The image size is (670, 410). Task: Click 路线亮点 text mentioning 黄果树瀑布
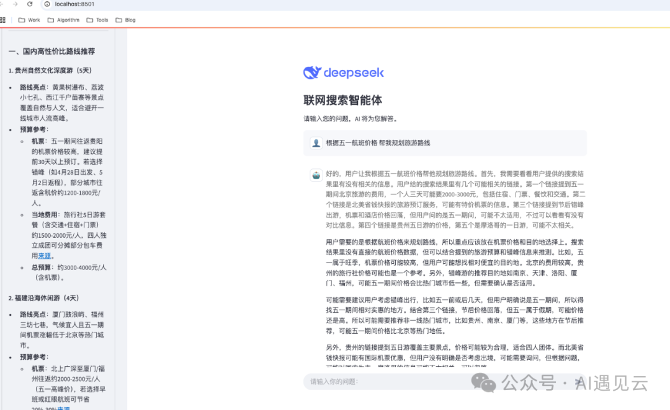[62, 103]
